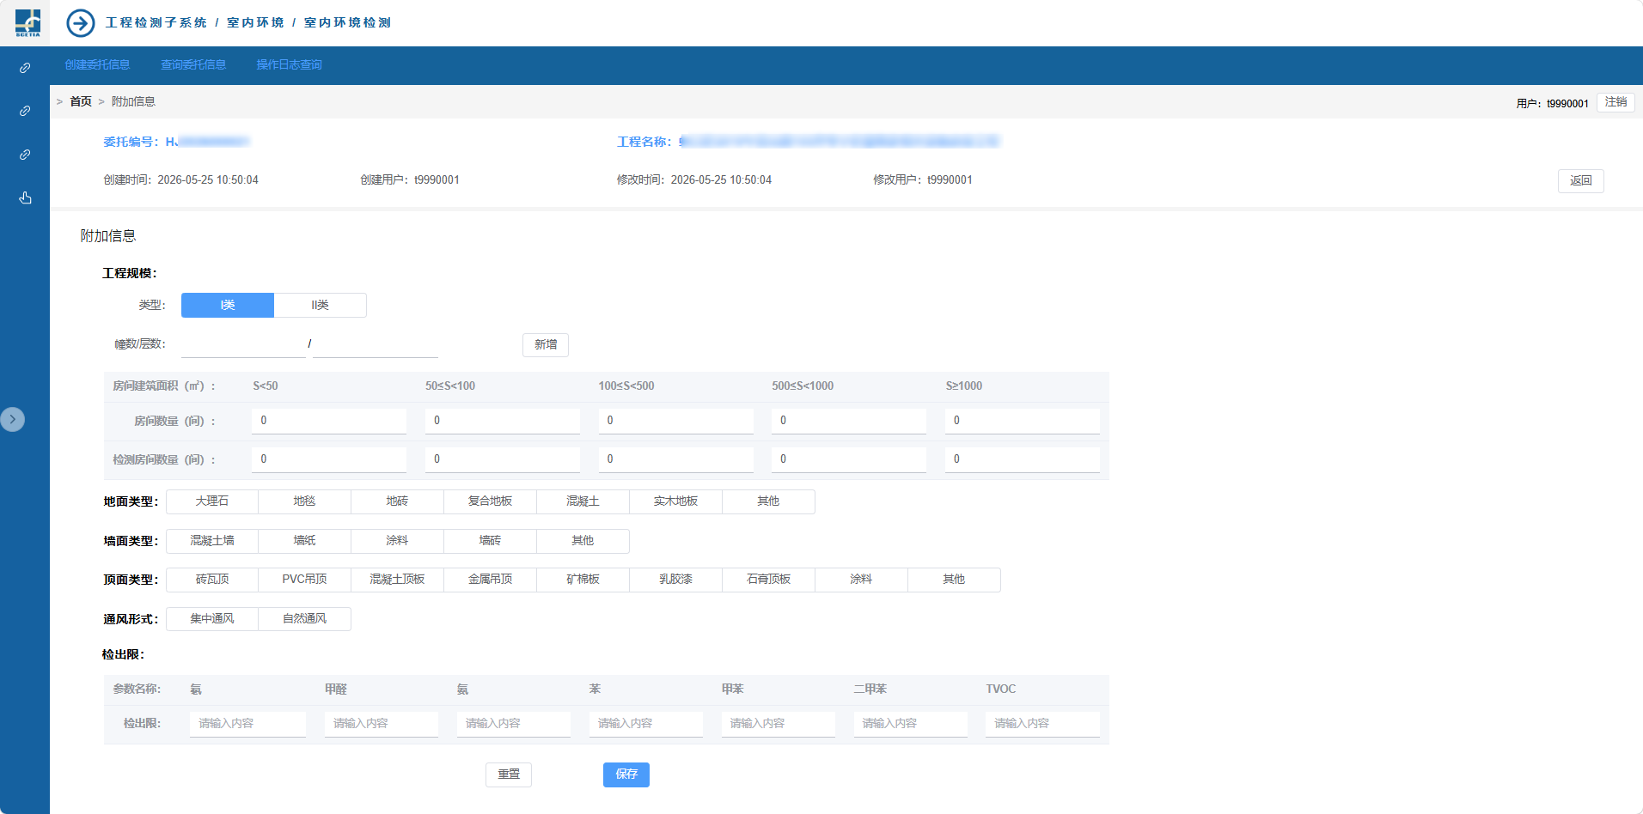Select 自然通风 ventilation option
Screen dimensions: 1643x814
point(305,619)
